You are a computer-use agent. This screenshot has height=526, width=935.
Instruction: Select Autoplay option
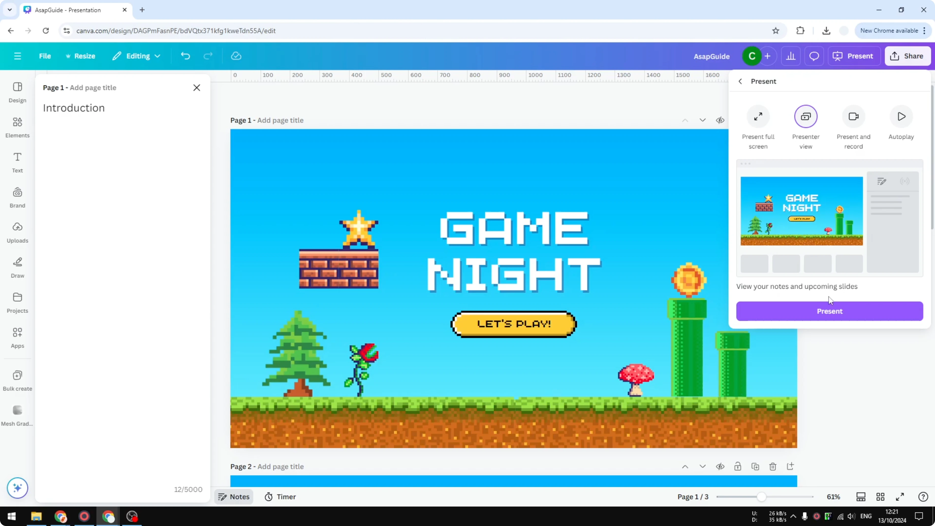point(901,123)
